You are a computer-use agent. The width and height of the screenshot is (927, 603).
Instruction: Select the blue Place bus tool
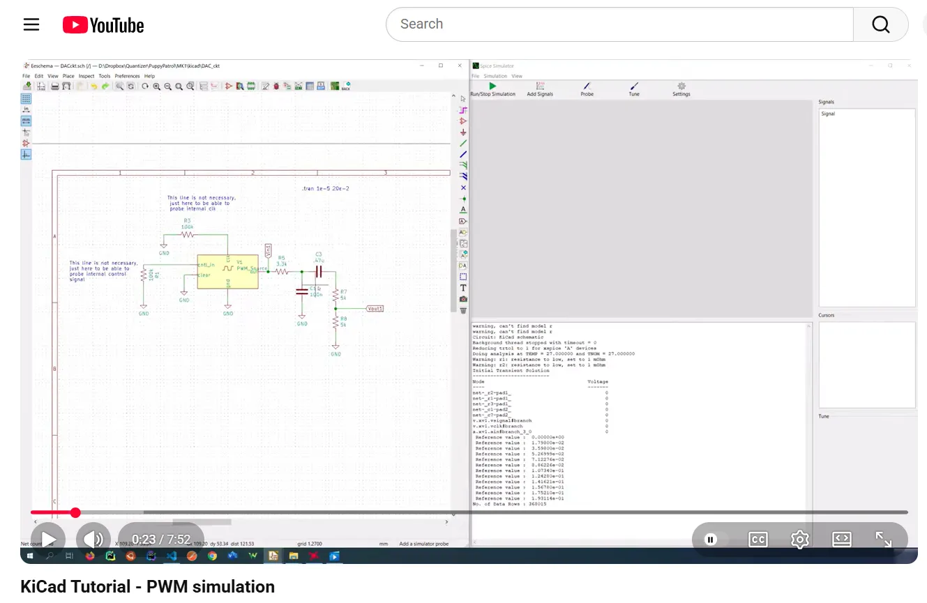(x=463, y=155)
